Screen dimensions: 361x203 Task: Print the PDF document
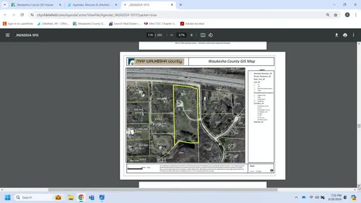pos(345,35)
